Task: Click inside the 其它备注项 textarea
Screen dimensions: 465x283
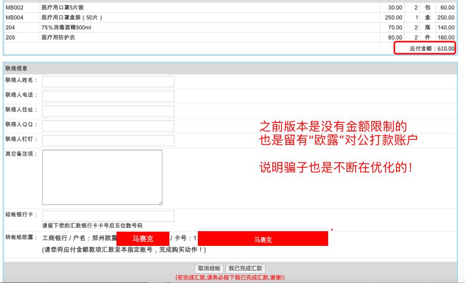Action: pyautogui.click(x=102, y=177)
